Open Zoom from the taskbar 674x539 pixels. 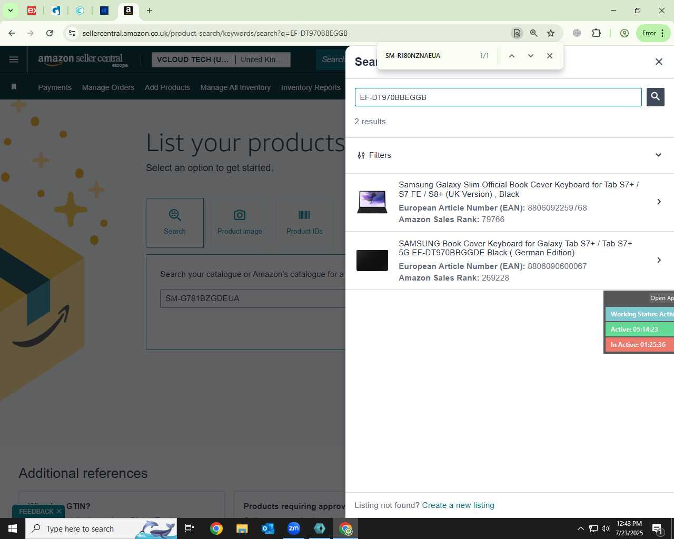click(x=294, y=528)
